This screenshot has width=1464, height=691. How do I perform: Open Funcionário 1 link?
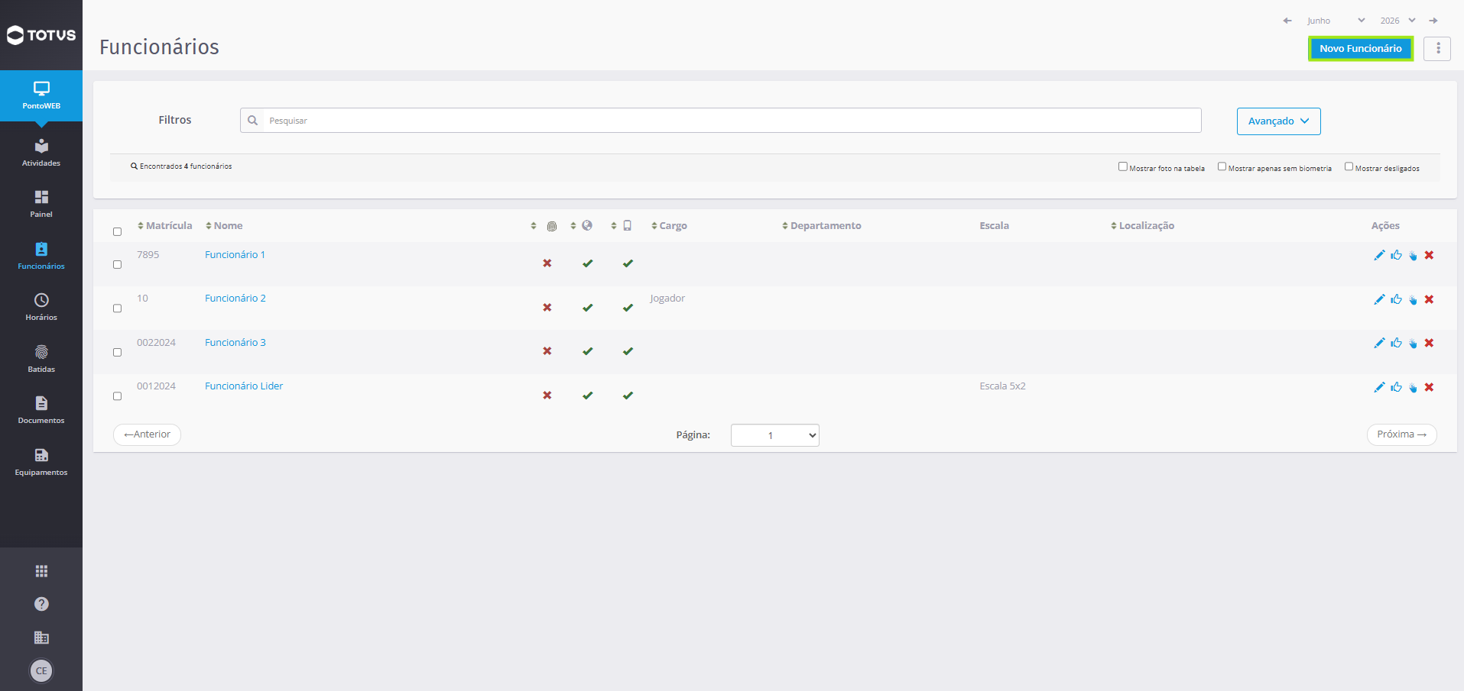pyautogui.click(x=235, y=255)
